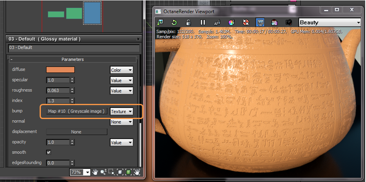The image size is (366, 182).
Task: Click the green zoom extents selected icon
Action: 128,173
